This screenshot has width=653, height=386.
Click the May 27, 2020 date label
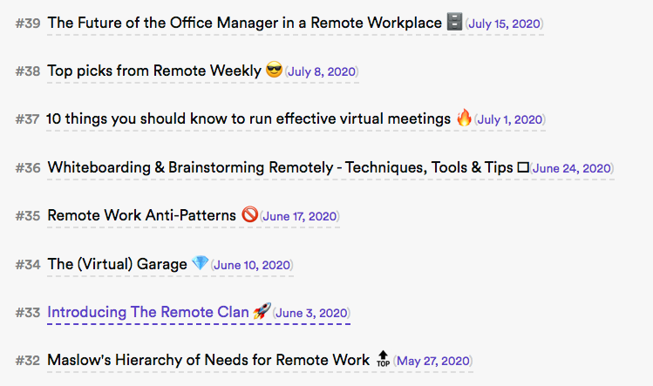click(x=433, y=361)
